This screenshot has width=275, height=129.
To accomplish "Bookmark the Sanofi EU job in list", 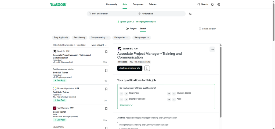I will coord(106,52).
